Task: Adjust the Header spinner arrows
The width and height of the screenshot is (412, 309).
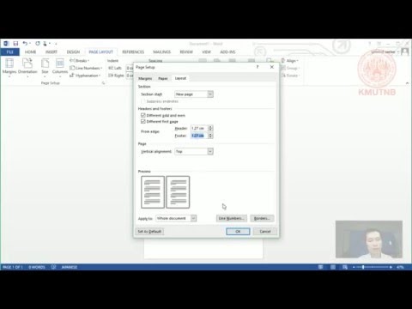Action: (210, 128)
